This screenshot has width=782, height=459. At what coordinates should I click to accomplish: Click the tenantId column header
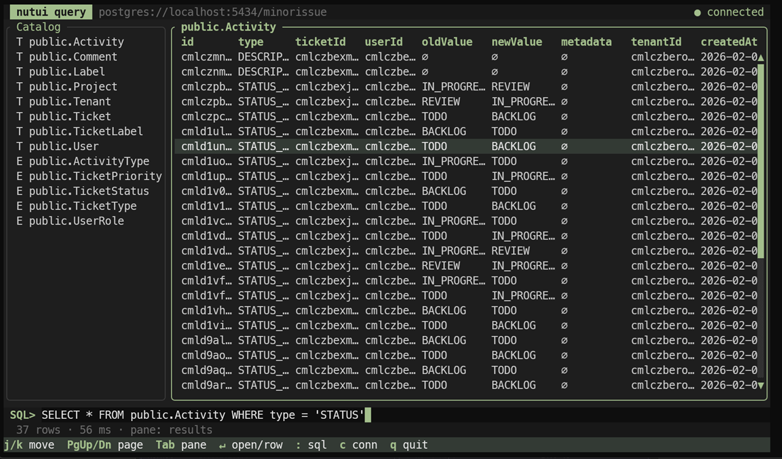click(656, 42)
